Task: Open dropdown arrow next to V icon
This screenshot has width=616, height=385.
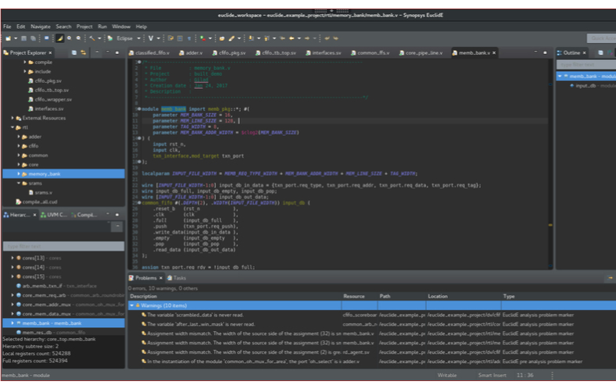Action: click(x=159, y=38)
